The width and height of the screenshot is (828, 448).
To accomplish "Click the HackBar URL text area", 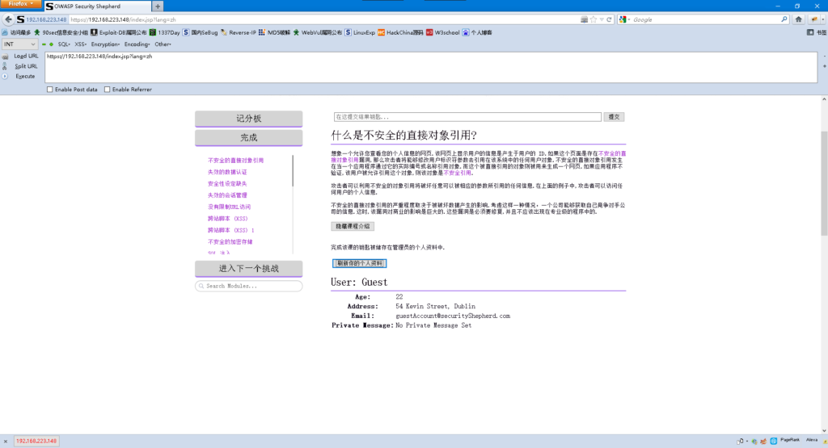I will (431, 67).
